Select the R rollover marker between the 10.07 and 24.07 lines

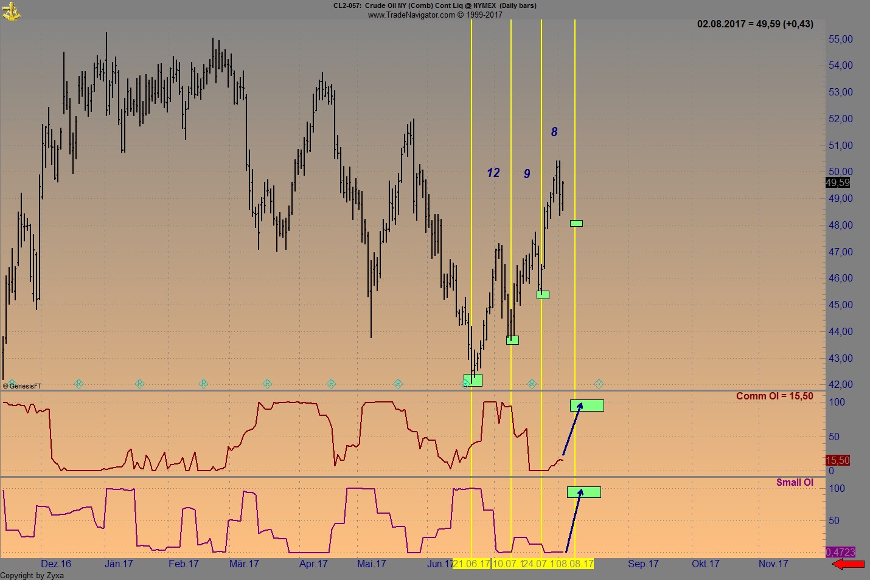pyautogui.click(x=532, y=384)
